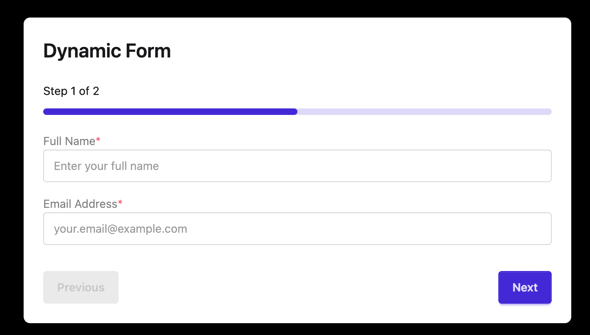Click the red asterisk beside Full Name
The width and height of the screenshot is (590, 335).
[x=98, y=141]
